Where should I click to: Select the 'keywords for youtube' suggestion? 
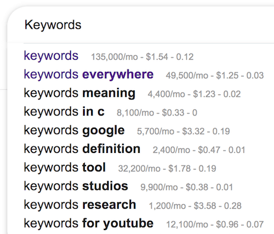click(x=89, y=224)
